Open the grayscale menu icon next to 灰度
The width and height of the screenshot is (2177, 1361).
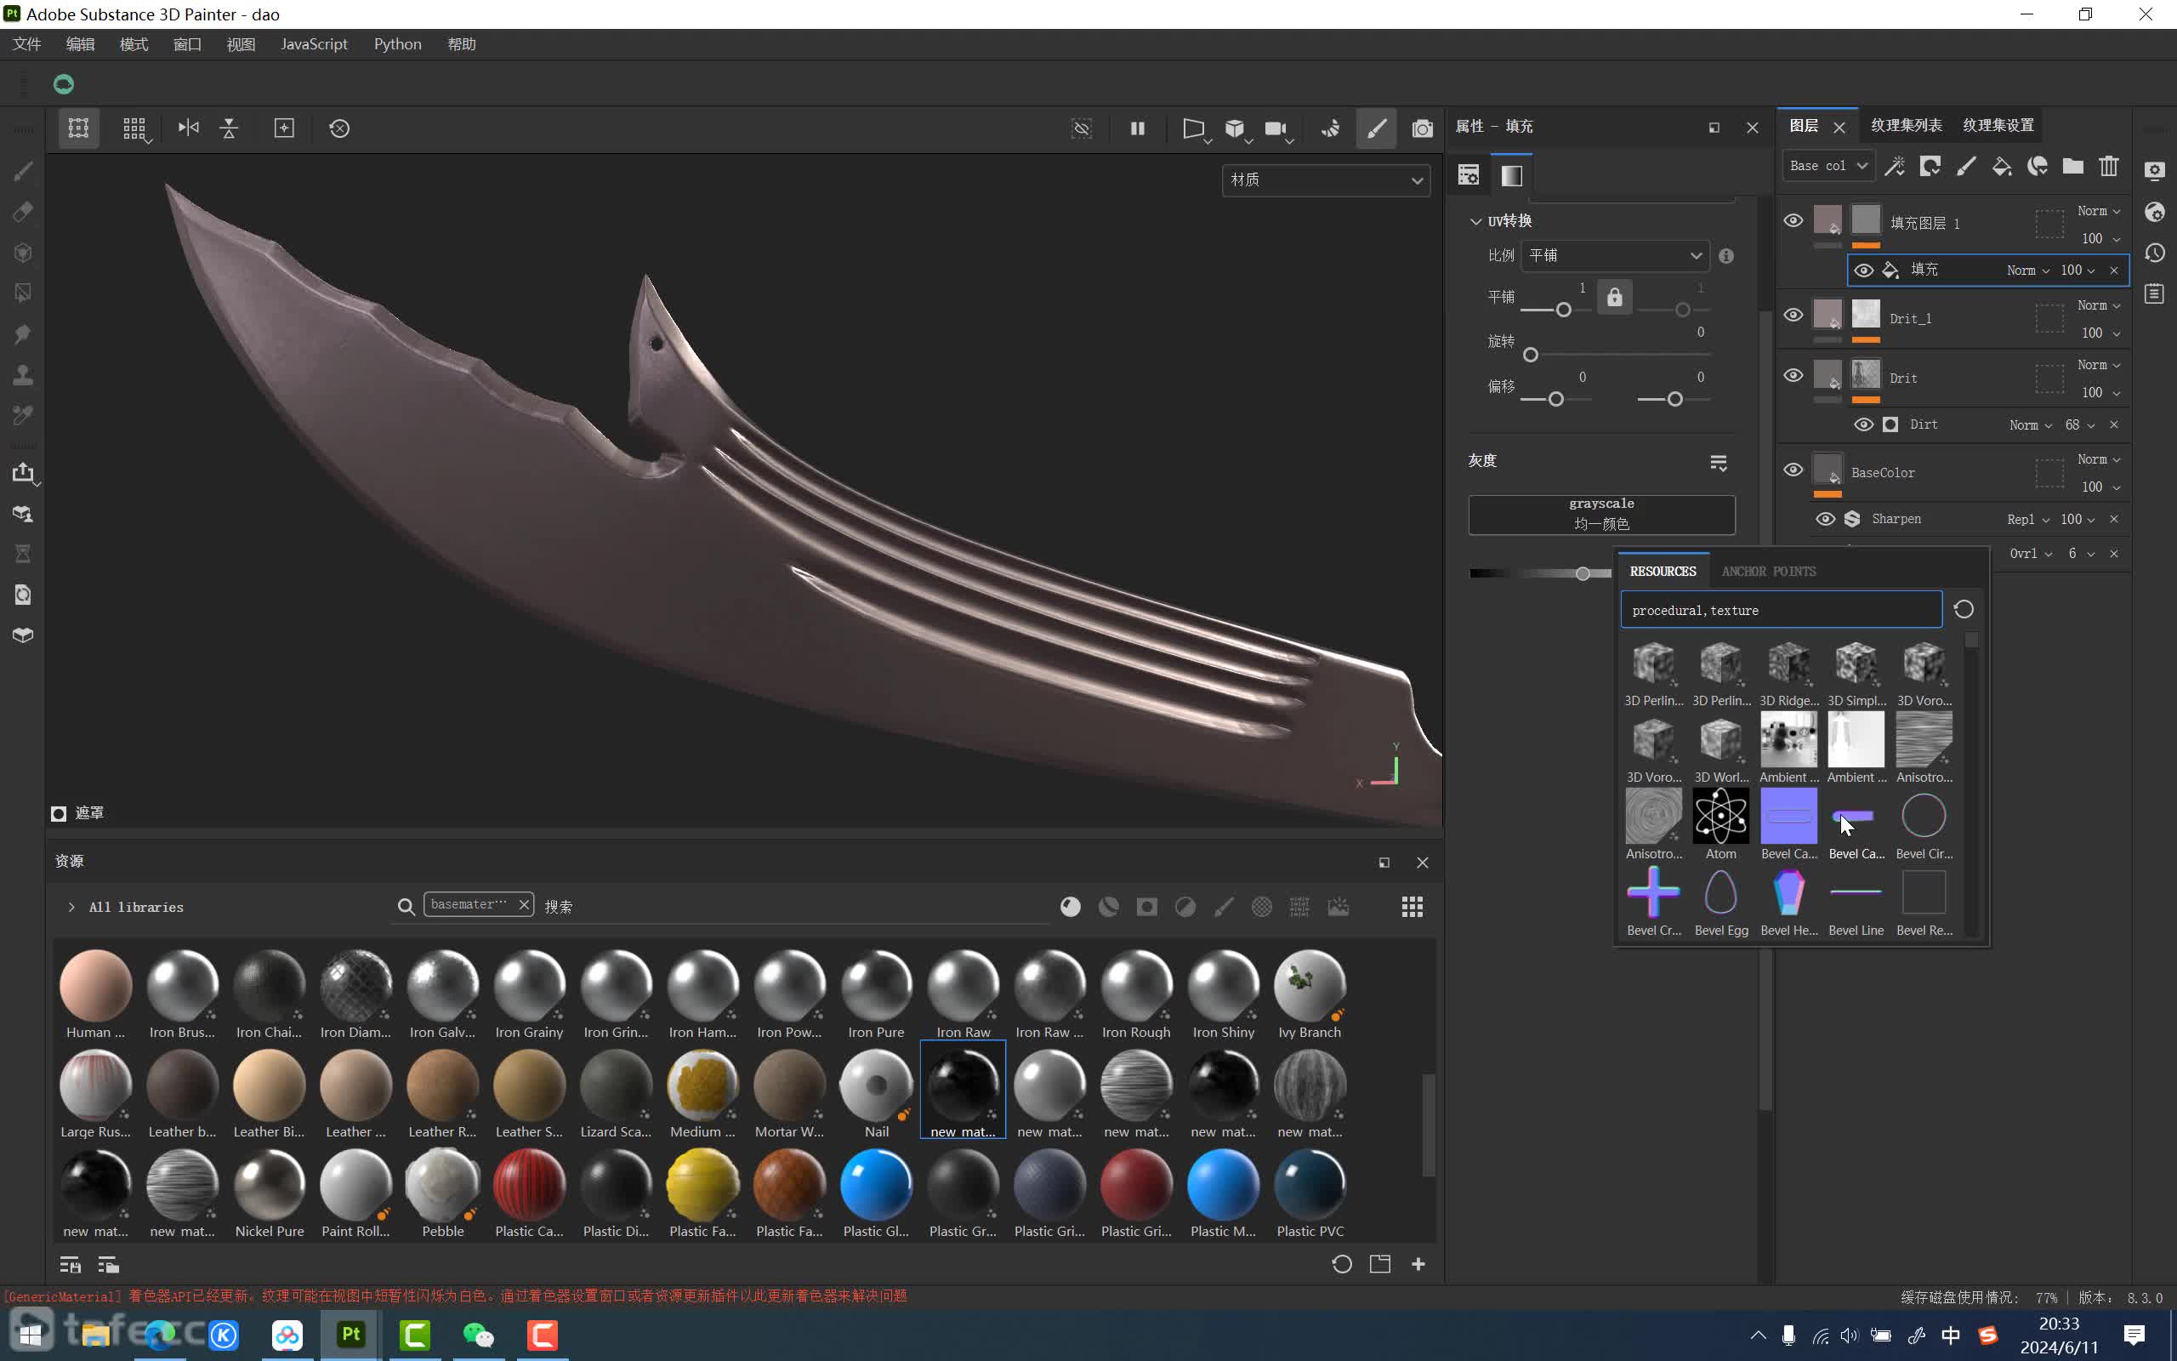pyautogui.click(x=1718, y=463)
